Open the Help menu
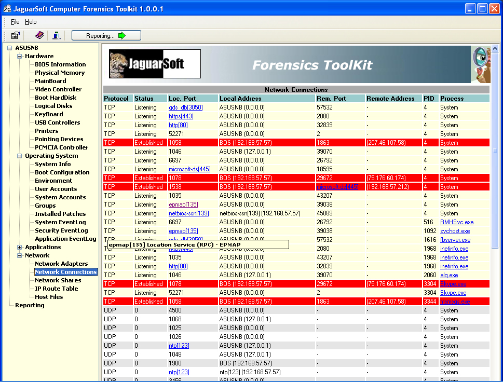This screenshot has width=503, height=382. (31, 22)
